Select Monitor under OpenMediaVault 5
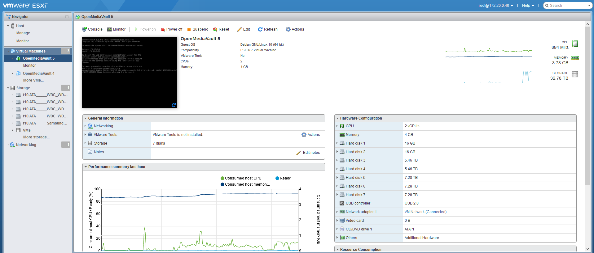Screen dimensions: 594x253 [x=29, y=65]
